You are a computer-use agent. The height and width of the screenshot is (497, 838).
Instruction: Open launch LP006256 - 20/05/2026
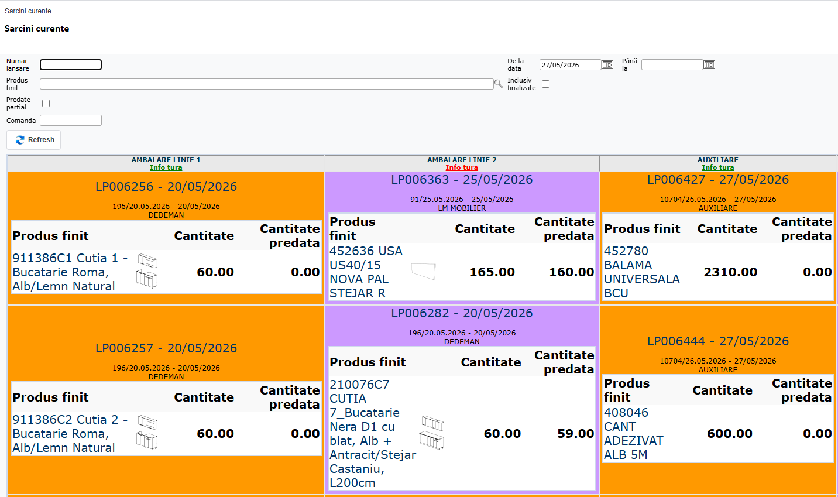pyautogui.click(x=166, y=187)
